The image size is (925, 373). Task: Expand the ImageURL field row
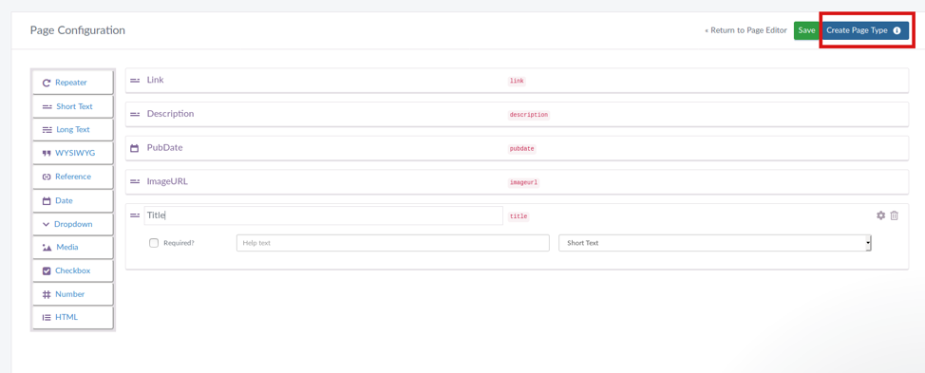pyautogui.click(x=517, y=182)
